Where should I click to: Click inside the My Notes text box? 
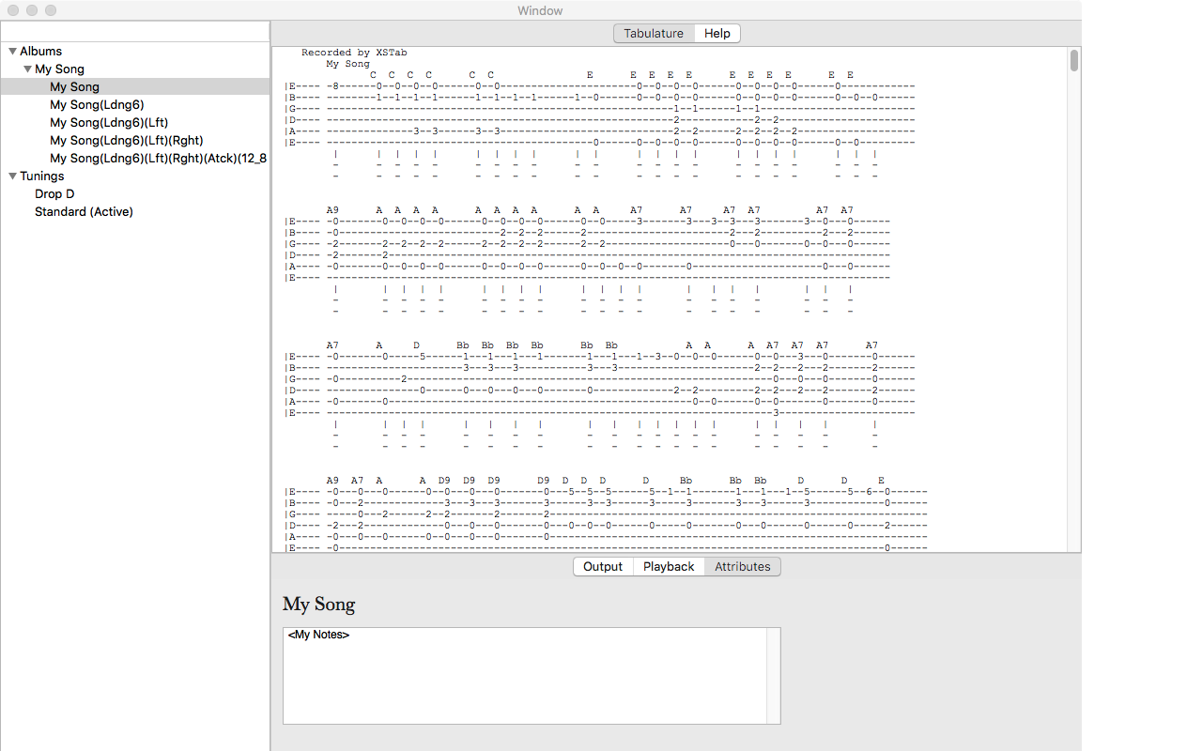[525, 676]
